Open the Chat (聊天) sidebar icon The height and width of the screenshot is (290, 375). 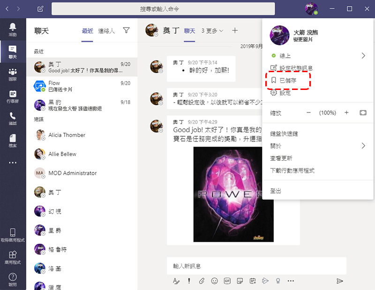point(13,52)
